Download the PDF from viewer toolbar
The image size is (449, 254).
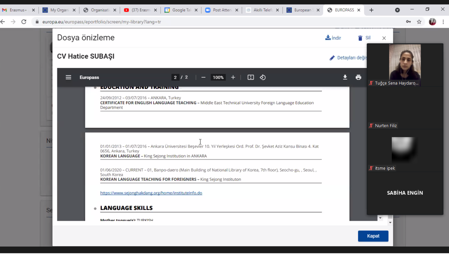click(345, 77)
